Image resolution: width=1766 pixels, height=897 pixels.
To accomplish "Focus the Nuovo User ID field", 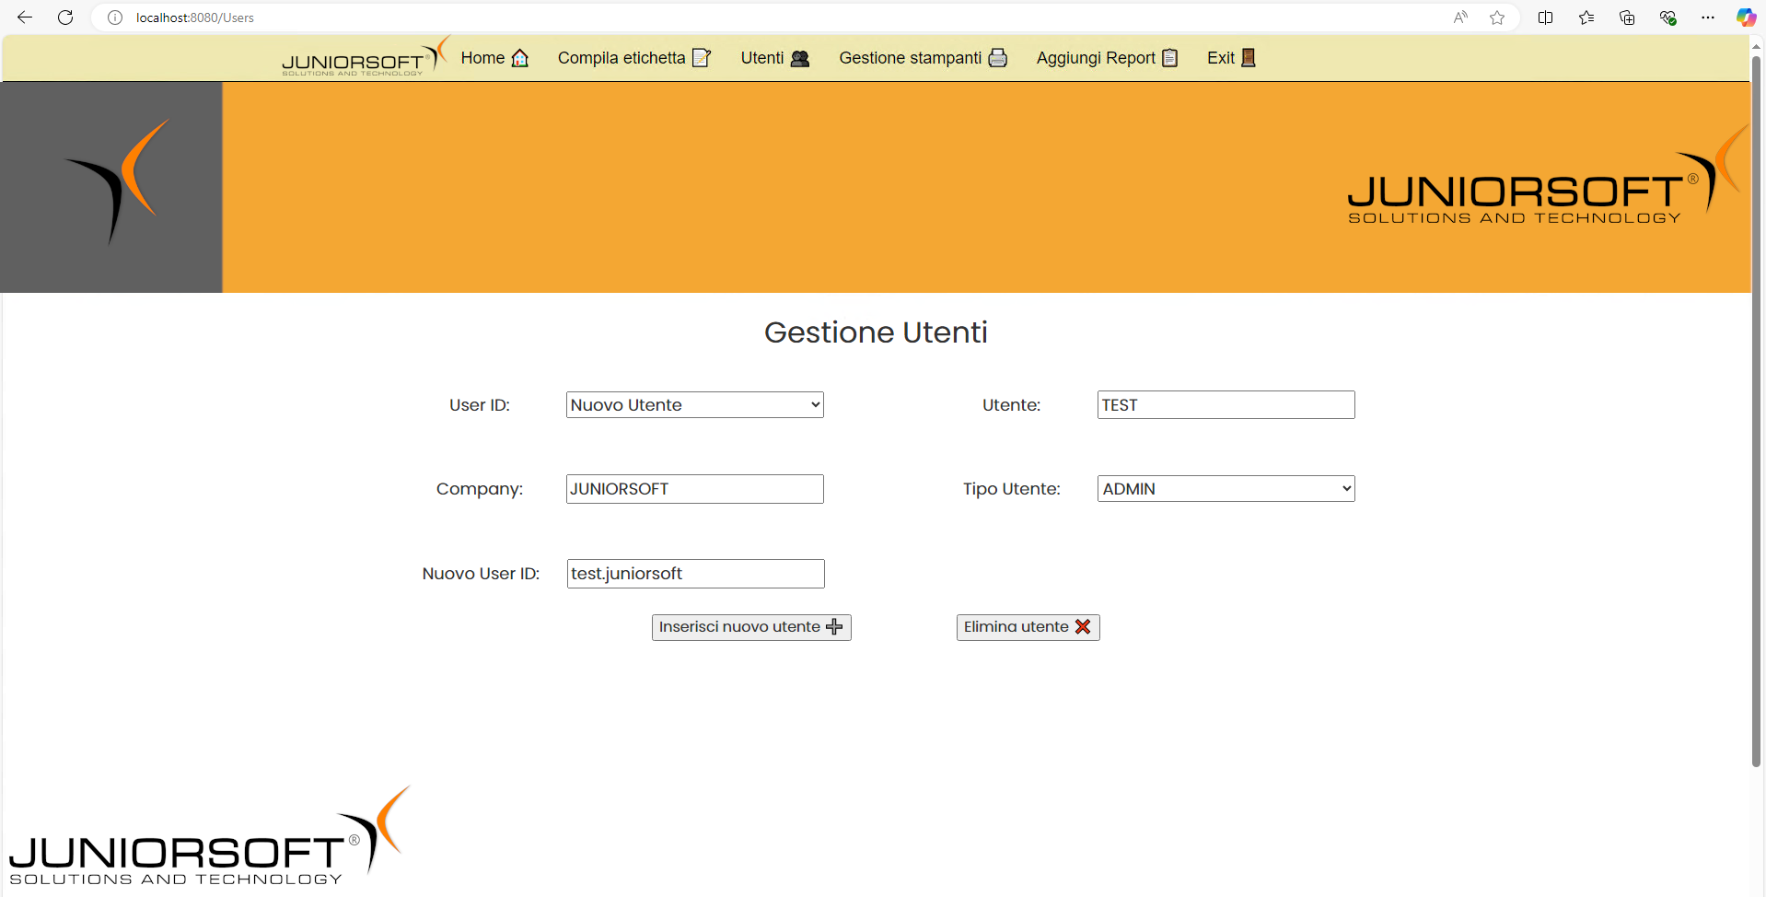I will pos(696,574).
